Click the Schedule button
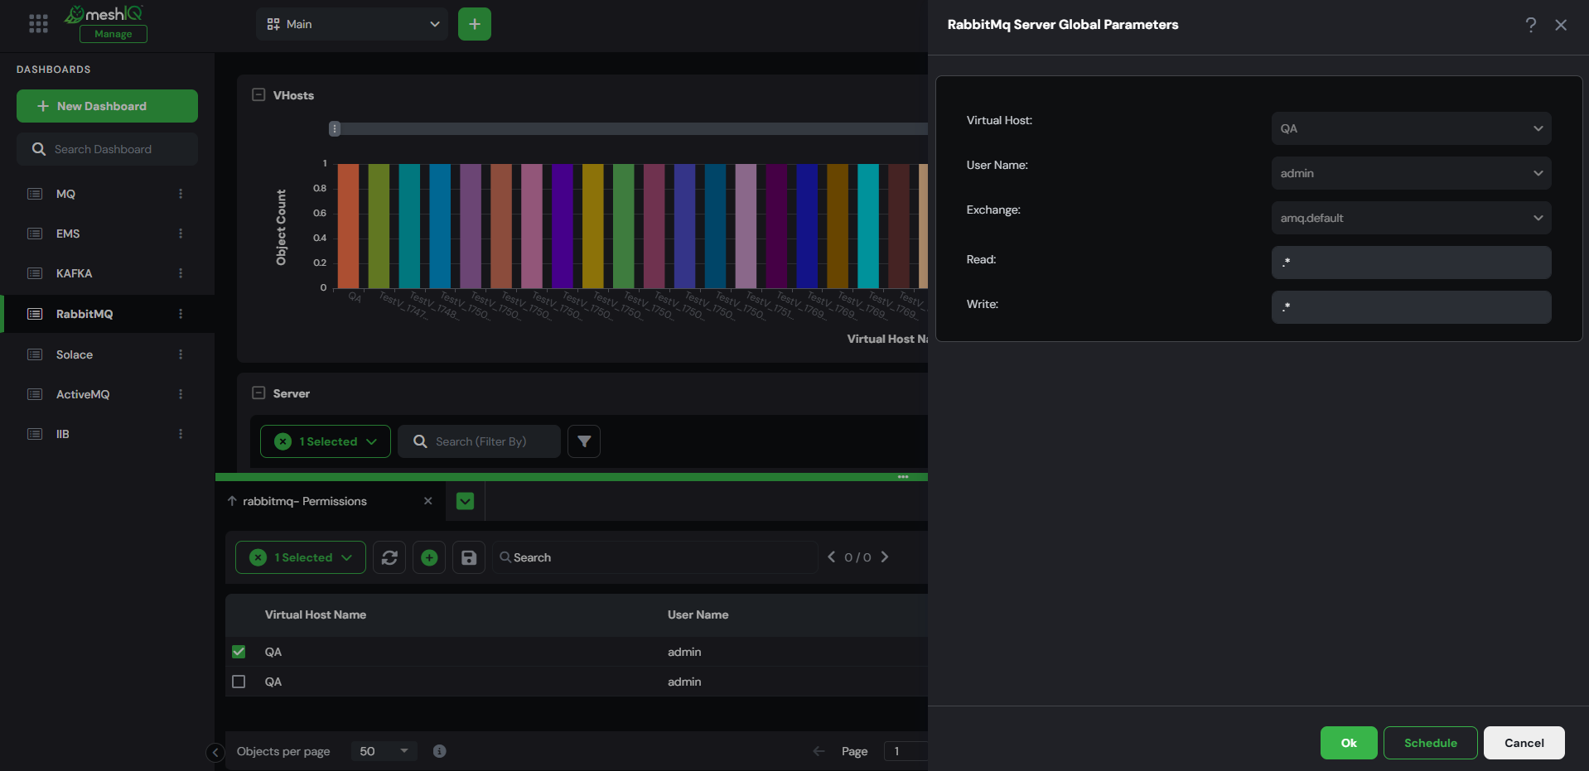This screenshot has width=1589, height=771. click(1431, 743)
